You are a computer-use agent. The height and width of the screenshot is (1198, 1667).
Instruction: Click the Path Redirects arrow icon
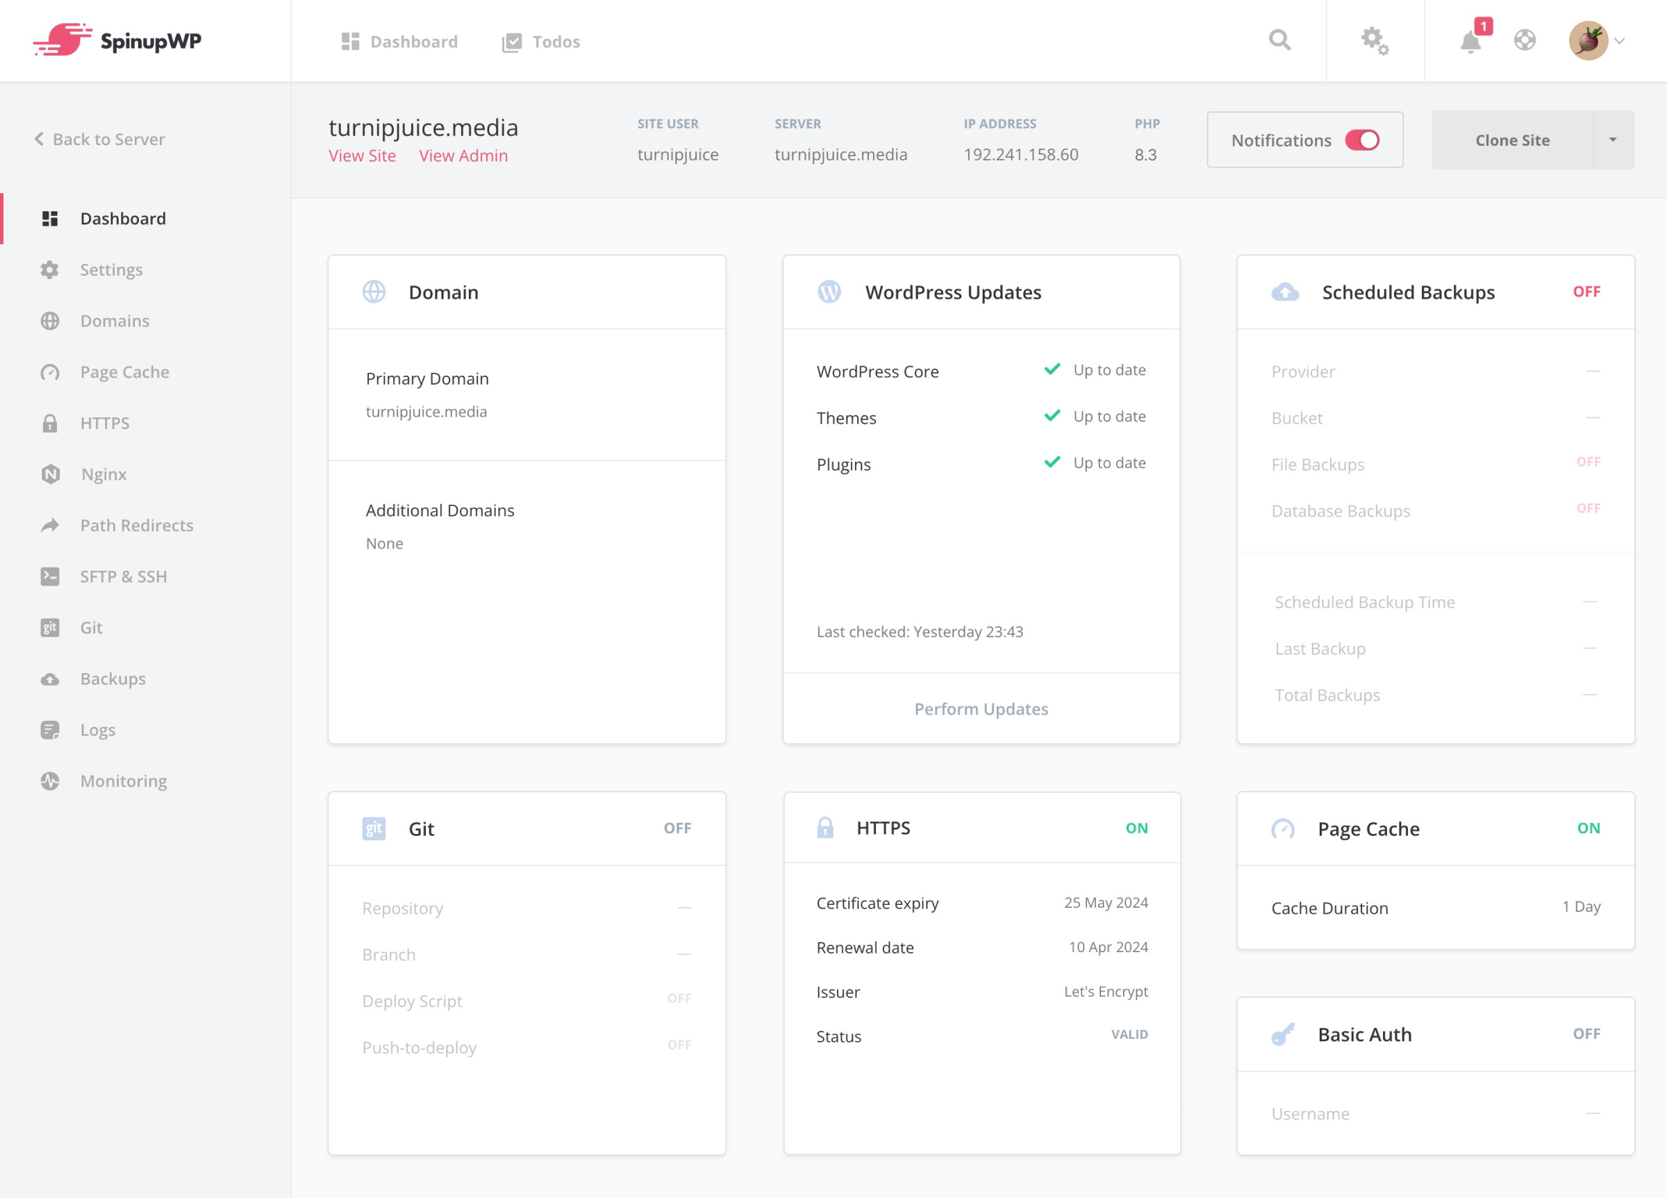50,525
